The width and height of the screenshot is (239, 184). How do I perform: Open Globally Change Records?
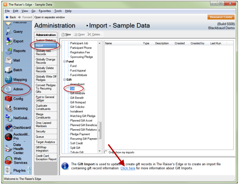click(x=46, y=61)
